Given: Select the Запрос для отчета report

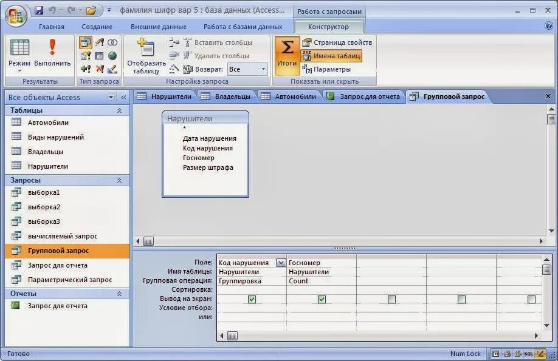Looking at the screenshot, I should 67,306.
